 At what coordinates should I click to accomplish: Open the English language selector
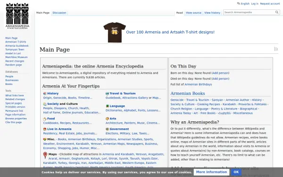[x=245, y=4]
